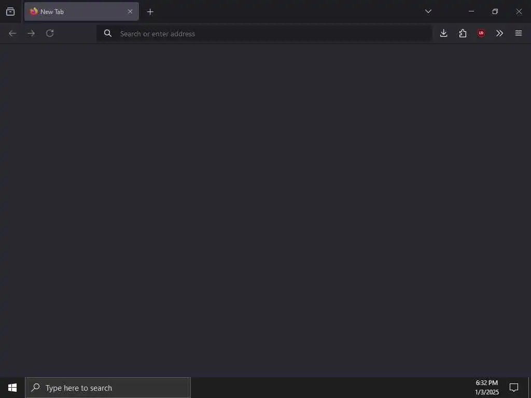Image resolution: width=531 pixels, height=398 pixels.
Task: Open the Extensions puzzle-piece menu
Action: tap(463, 33)
